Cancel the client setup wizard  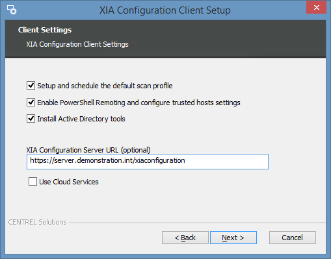[293, 238]
